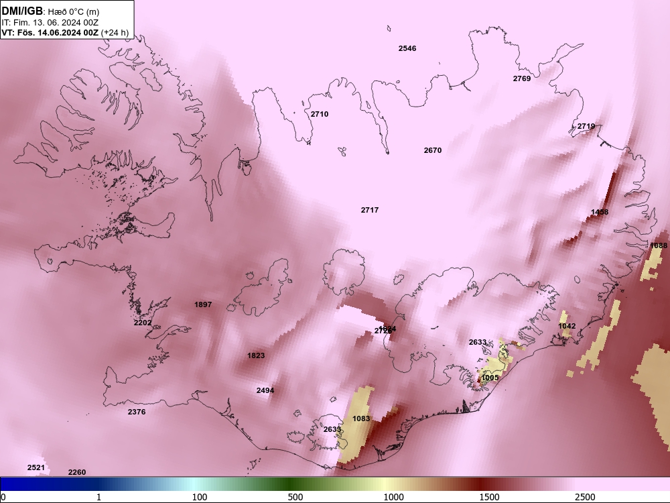Click the map value 2202
This screenshot has height=503, width=670.
tap(143, 323)
